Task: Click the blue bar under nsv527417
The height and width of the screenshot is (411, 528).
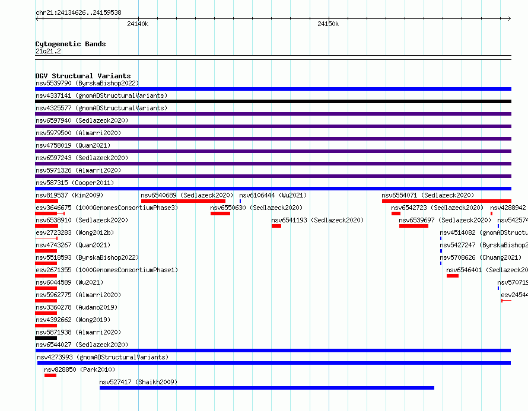Action: point(267,388)
